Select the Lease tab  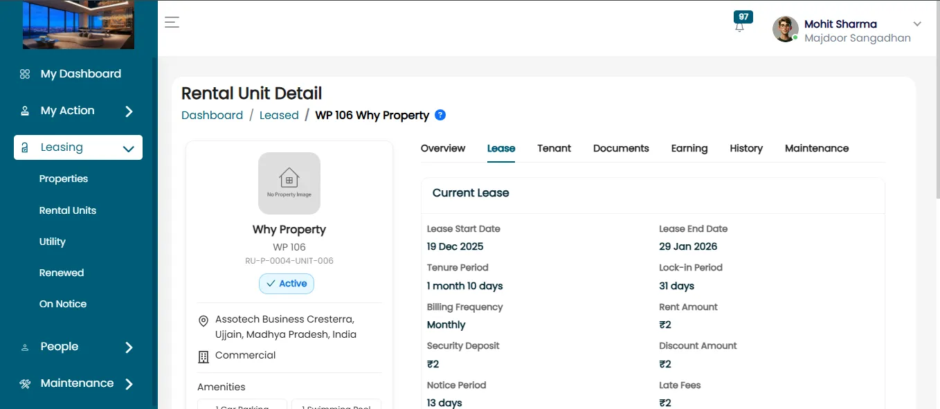click(501, 148)
